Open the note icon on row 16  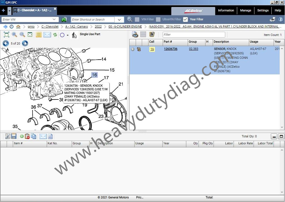tap(139, 49)
